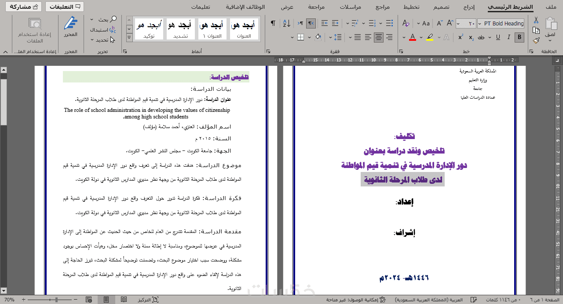Screen dimensions: 563x304
Task: Switch to Print Layout view
Action: [106, 300]
